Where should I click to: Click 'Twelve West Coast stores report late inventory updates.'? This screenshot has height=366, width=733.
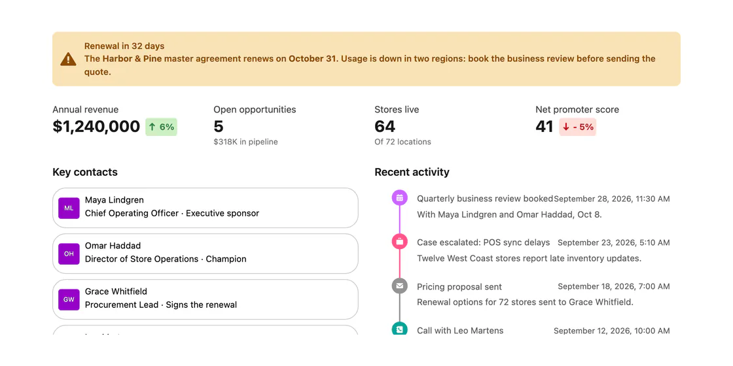point(529,258)
